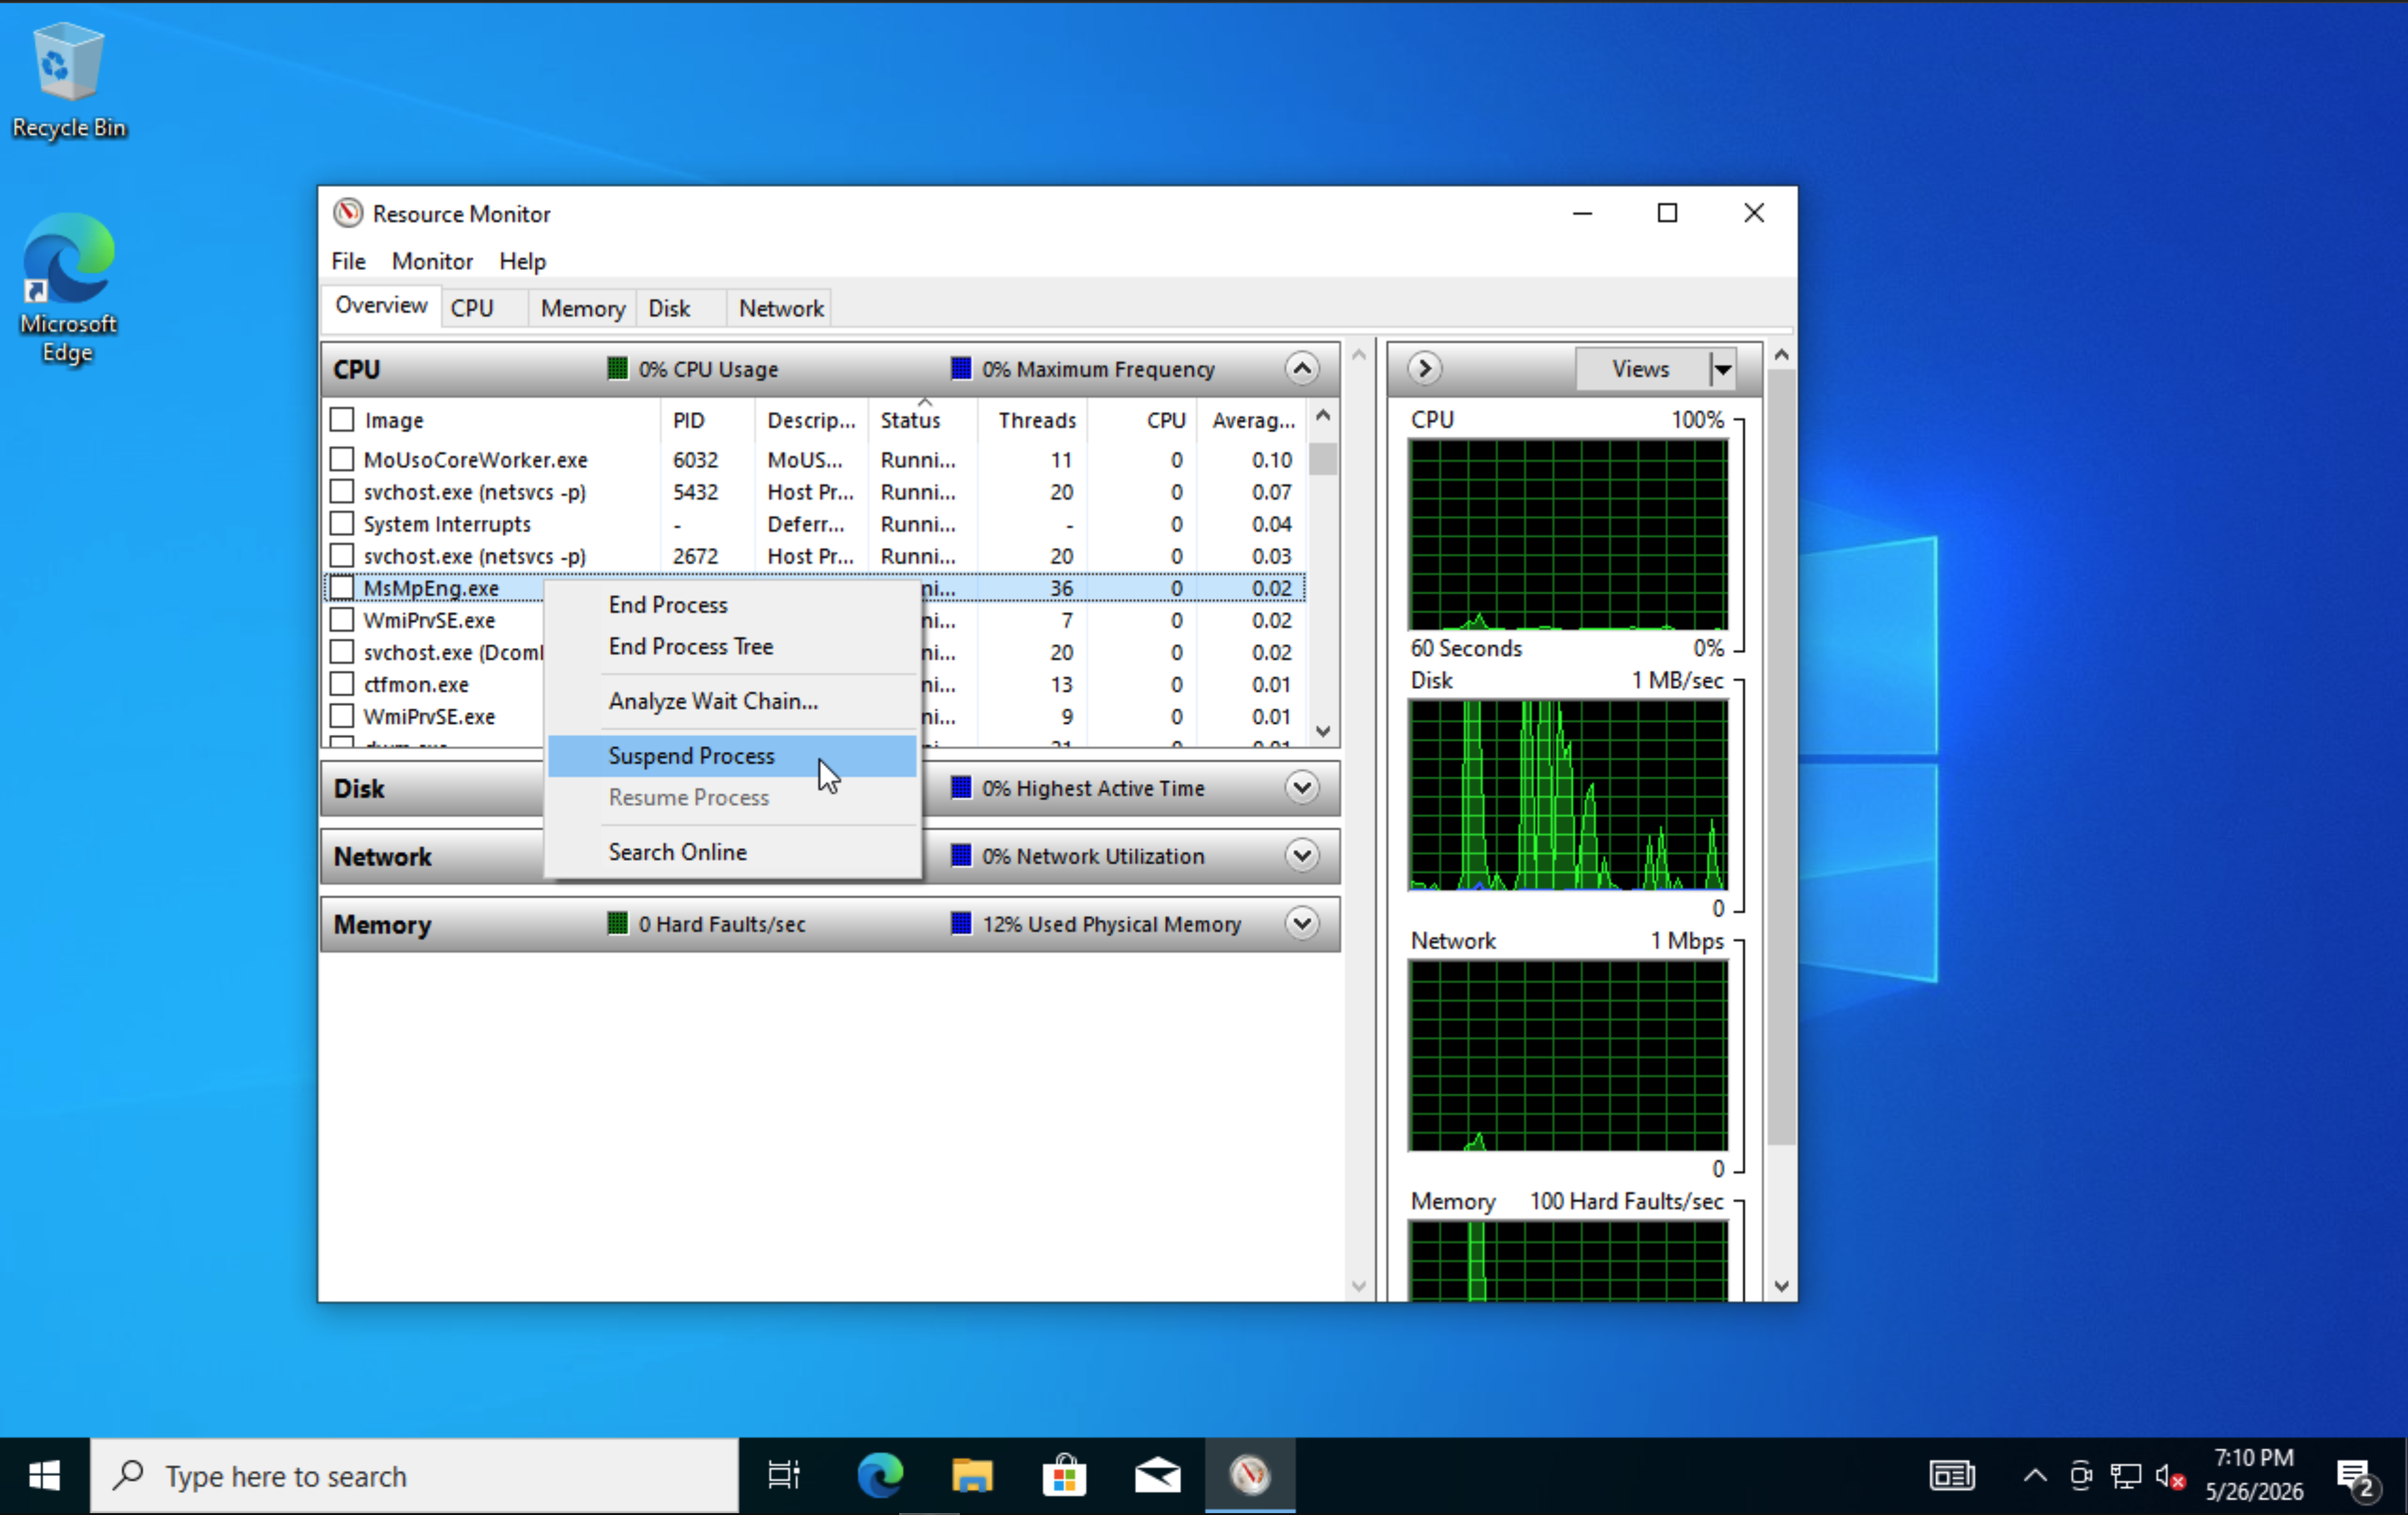Open the Windows Start menu
The width and height of the screenshot is (2408, 1515).
[44, 1476]
